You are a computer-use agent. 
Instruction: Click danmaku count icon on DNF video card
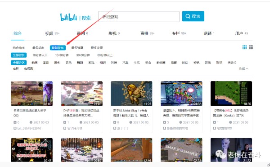coord(65,122)
